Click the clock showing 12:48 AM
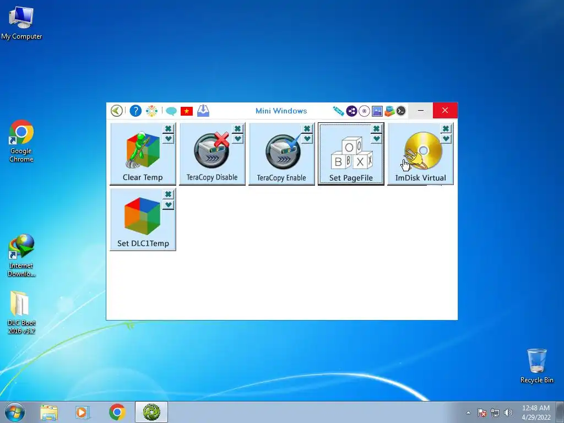The height and width of the screenshot is (423, 564). click(535, 412)
